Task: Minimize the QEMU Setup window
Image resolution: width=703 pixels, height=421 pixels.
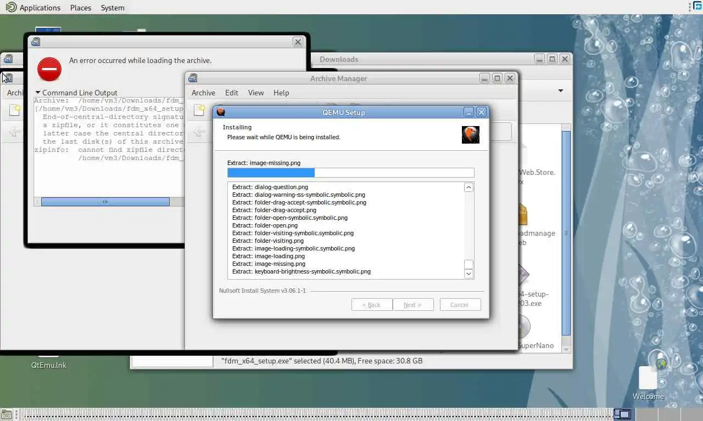Action: 468,112
